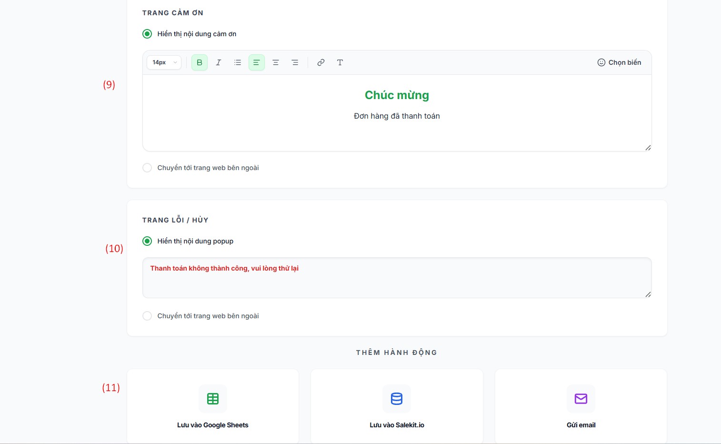Viewport: 721px width, 444px height.
Task: Insert a bulleted list
Action: click(238, 62)
